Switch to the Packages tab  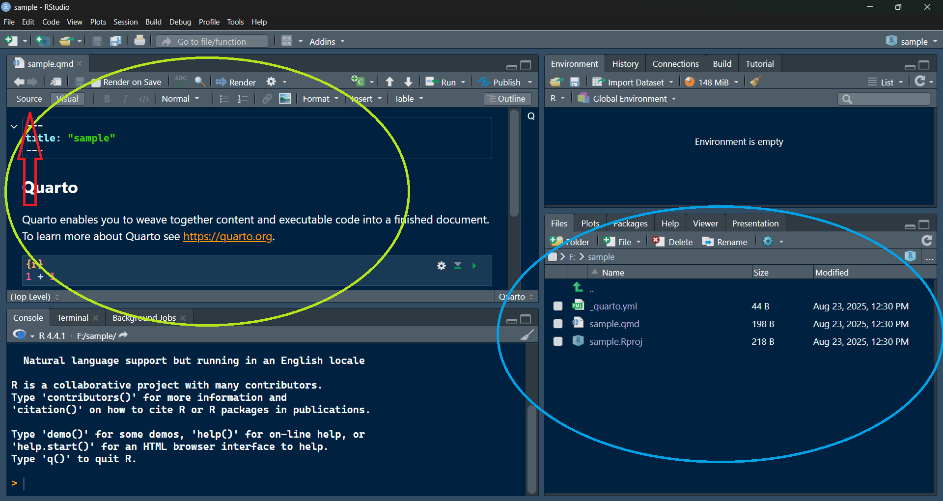(631, 223)
